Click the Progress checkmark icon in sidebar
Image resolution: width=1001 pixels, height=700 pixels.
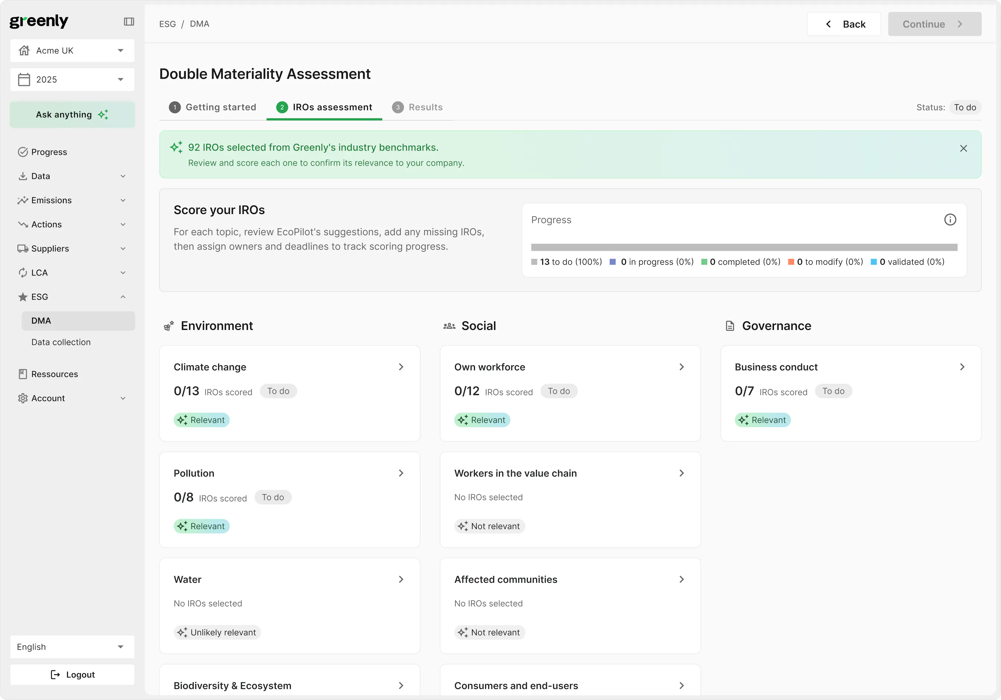[23, 152]
